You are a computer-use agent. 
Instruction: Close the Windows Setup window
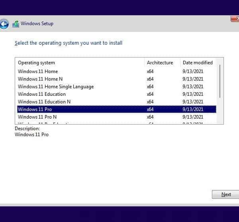[x=235, y=19]
